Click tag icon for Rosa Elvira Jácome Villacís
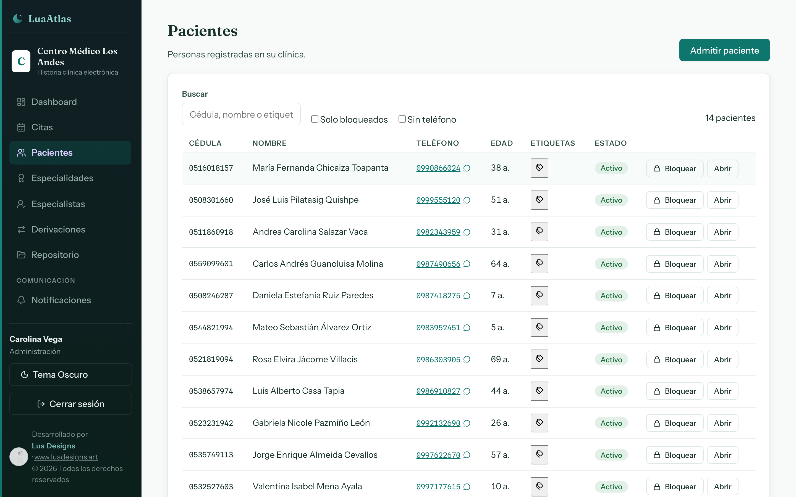The height and width of the screenshot is (497, 796). (539, 359)
